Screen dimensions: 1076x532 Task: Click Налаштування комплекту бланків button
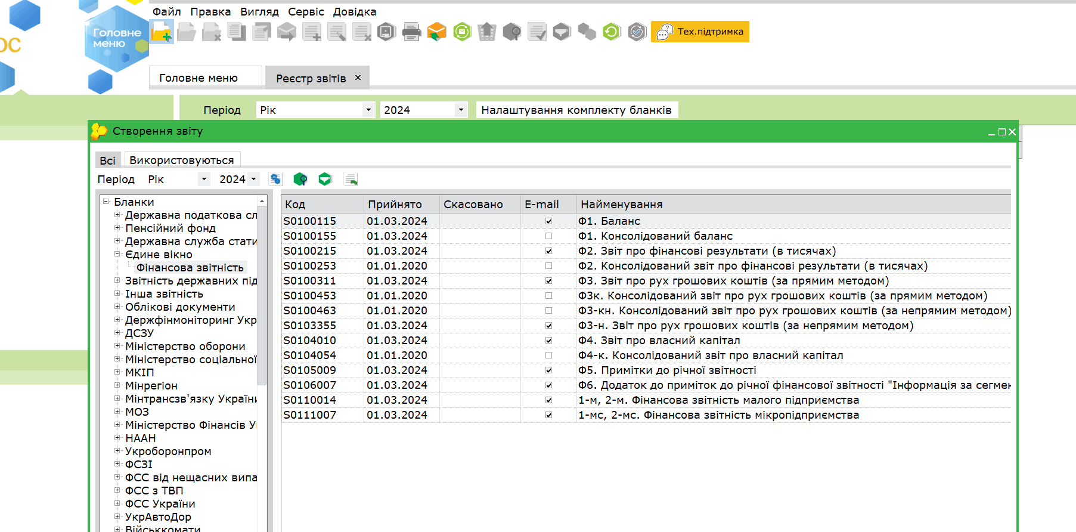pos(576,110)
